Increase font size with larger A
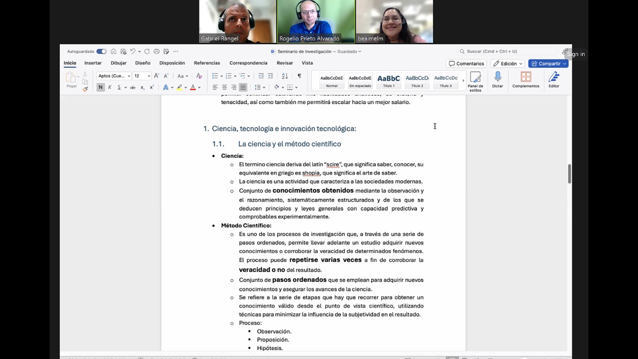 click(x=157, y=76)
